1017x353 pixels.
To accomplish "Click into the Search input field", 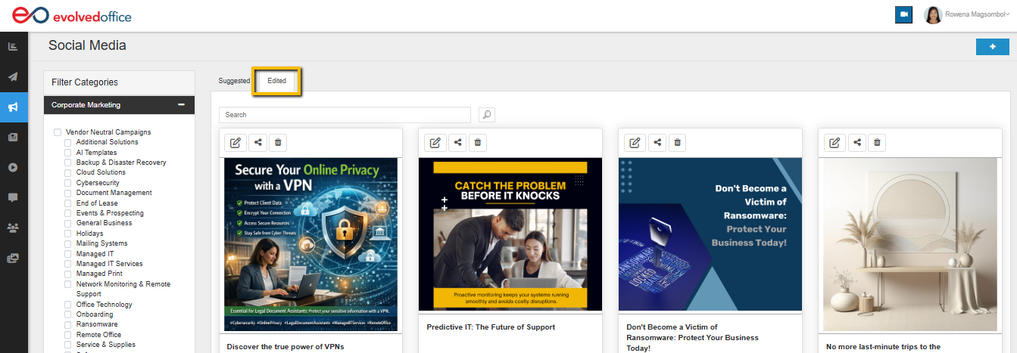I will point(345,115).
